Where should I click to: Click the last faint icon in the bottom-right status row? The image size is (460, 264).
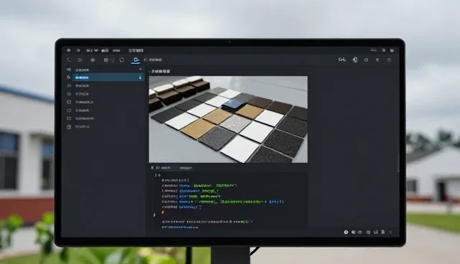tap(391, 232)
